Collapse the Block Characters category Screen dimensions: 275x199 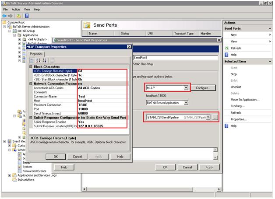coord(31,66)
